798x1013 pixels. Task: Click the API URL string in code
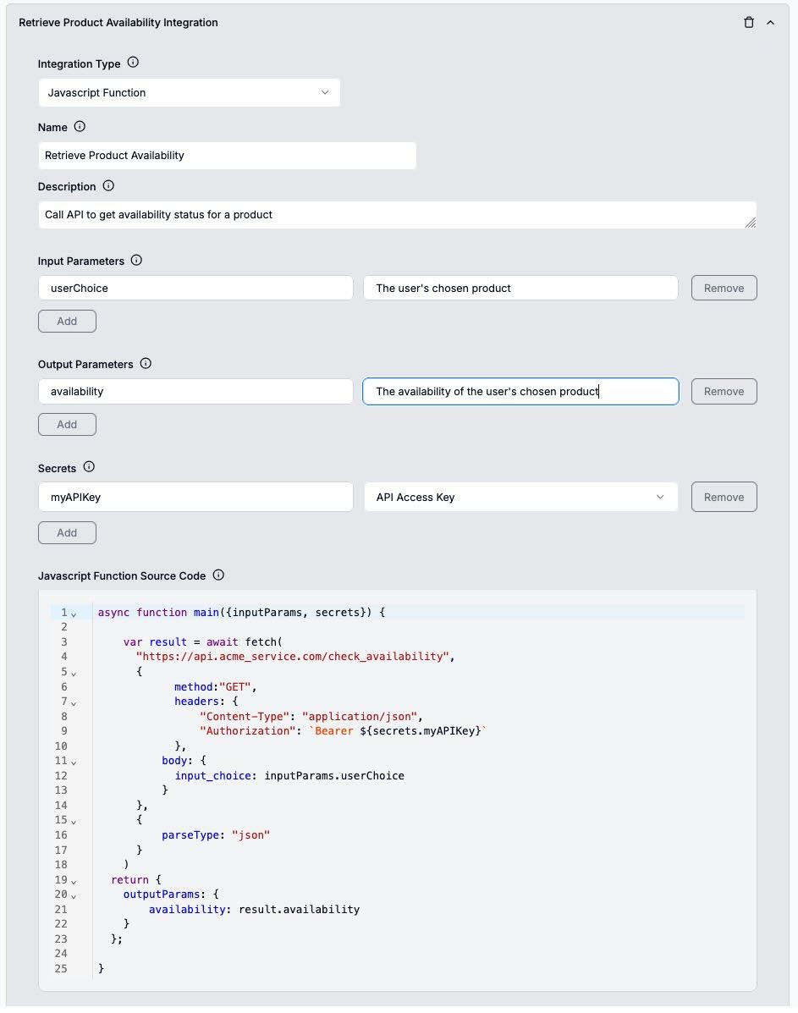coord(292,657)
